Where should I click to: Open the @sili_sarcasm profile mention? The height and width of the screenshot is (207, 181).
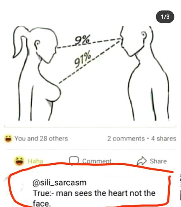tap(60, 182)
